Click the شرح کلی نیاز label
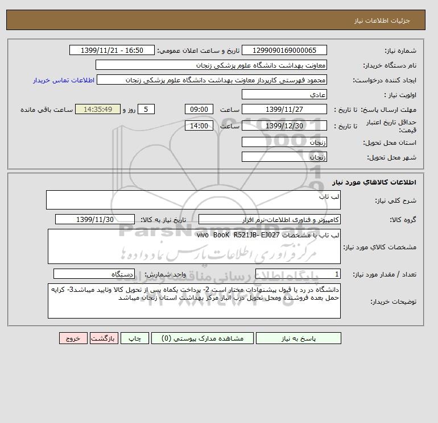Image resolution: width=438 pixels, height=423 pixels. point(395,200)
